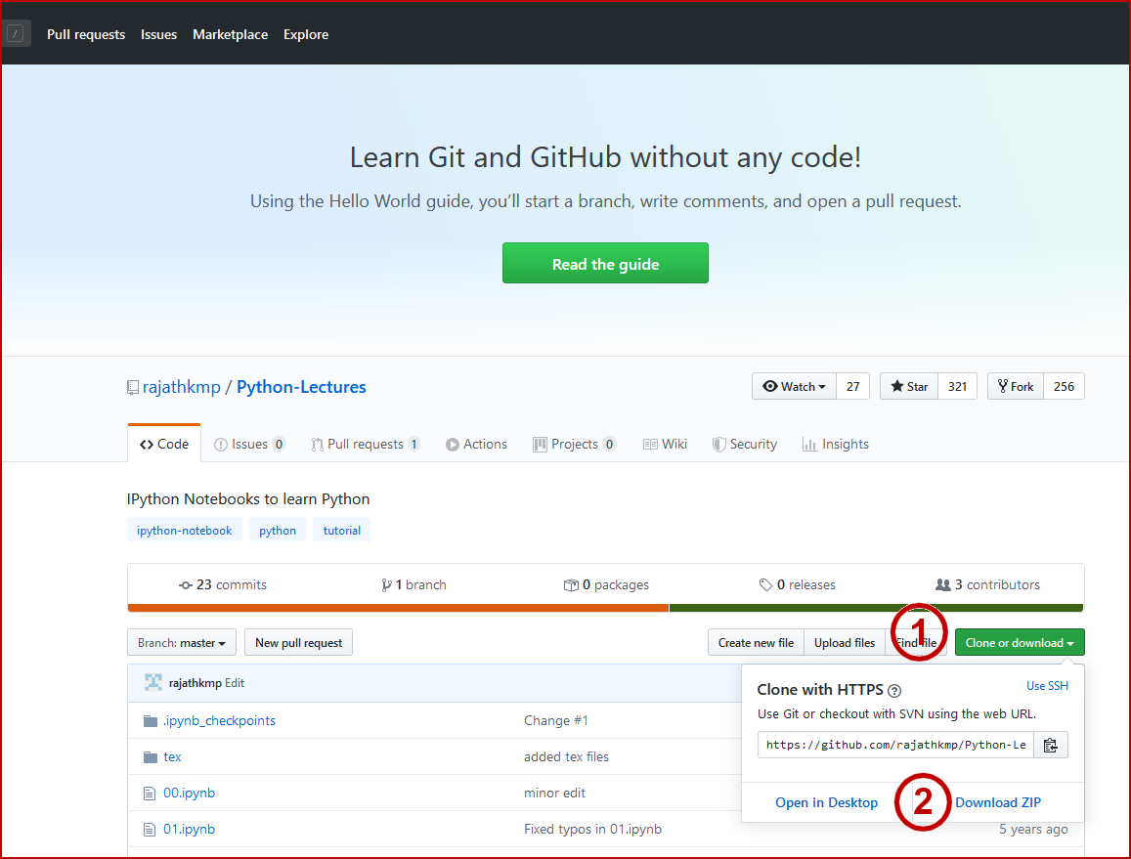Open Pull requests in top navigation

point(86,34)
